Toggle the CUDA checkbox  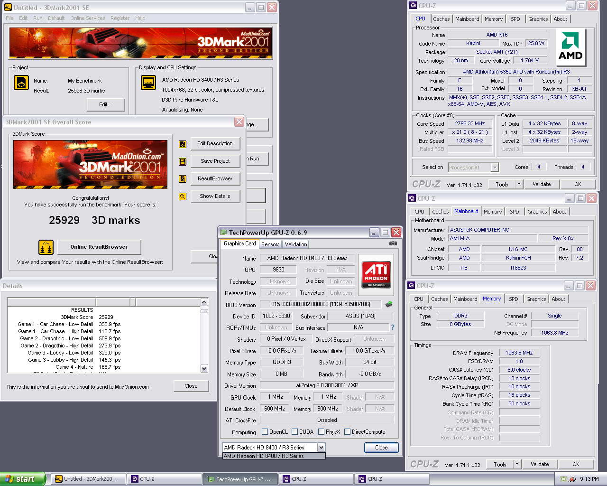[x=295, y=432]
